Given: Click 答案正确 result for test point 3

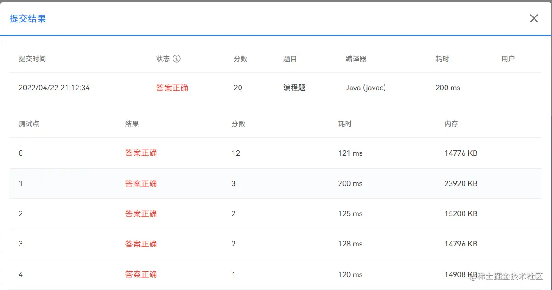Looking at the screenshot, I should point(141,244).
